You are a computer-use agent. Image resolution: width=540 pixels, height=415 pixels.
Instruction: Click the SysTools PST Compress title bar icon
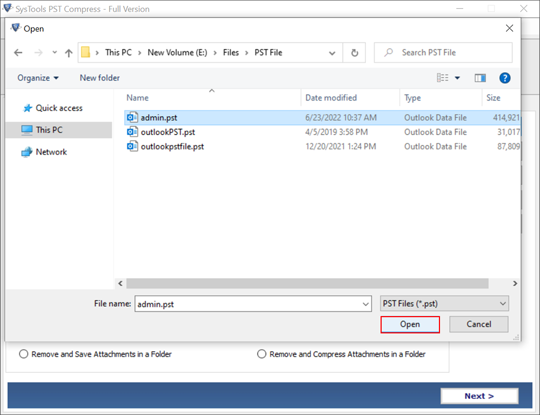(x=8, y=8)
